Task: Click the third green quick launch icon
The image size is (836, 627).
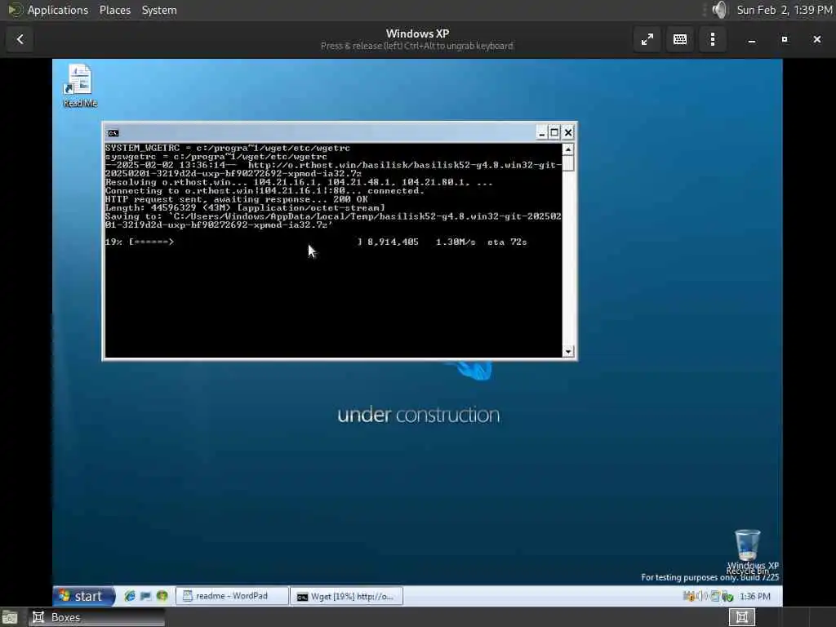Action: pos(162,596)
